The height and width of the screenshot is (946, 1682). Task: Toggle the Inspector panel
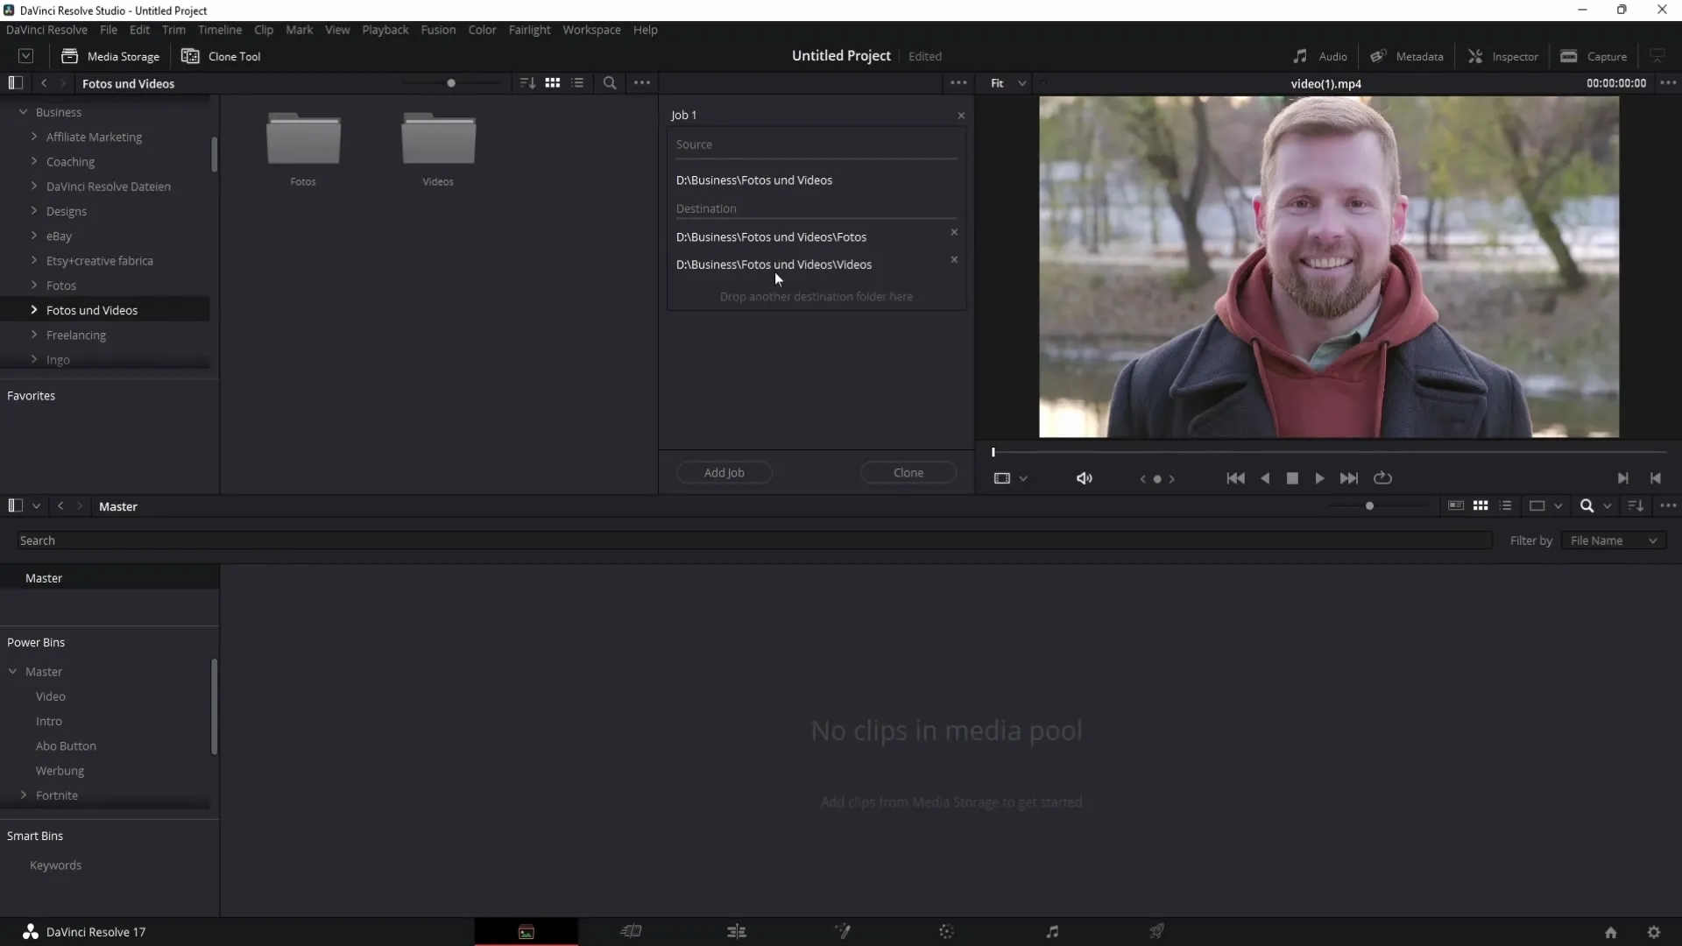(1502, 56)
